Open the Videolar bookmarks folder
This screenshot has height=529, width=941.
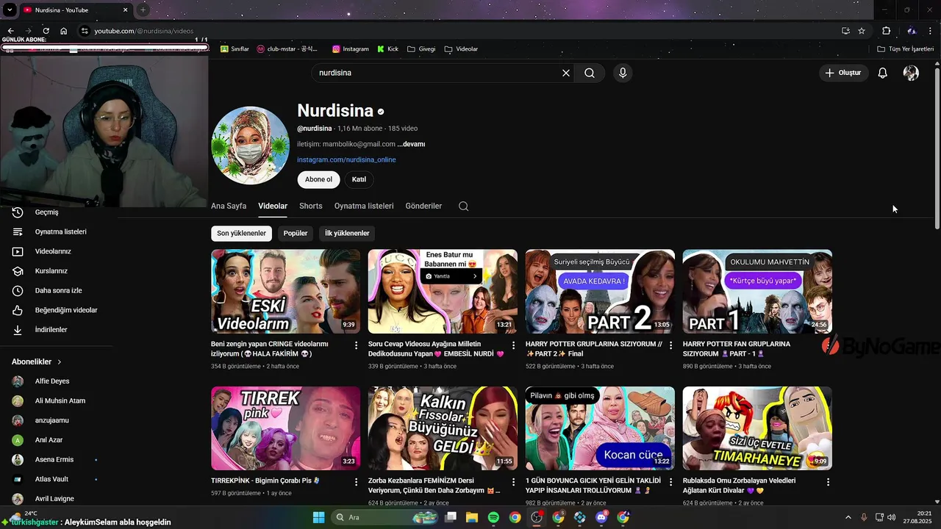point(461,49)
